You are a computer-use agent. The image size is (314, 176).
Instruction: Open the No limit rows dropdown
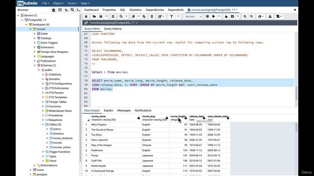coord(193,17)
